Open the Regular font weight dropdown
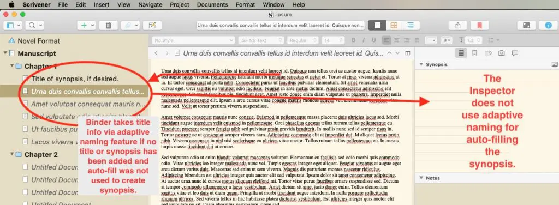The width and height of the screenshot is (559, 205). [x=303, y=40]
